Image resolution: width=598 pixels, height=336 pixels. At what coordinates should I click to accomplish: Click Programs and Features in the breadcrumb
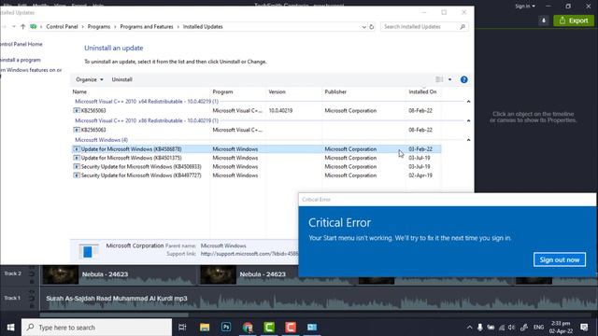click(147, 27)
